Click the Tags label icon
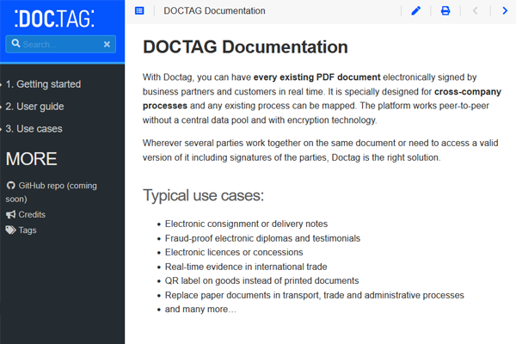This screenshot has width=516, height=344. click(x=11, y=230)
